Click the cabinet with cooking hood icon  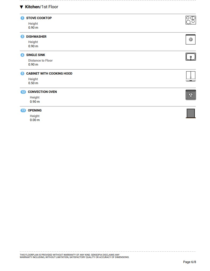click(191, 76)
